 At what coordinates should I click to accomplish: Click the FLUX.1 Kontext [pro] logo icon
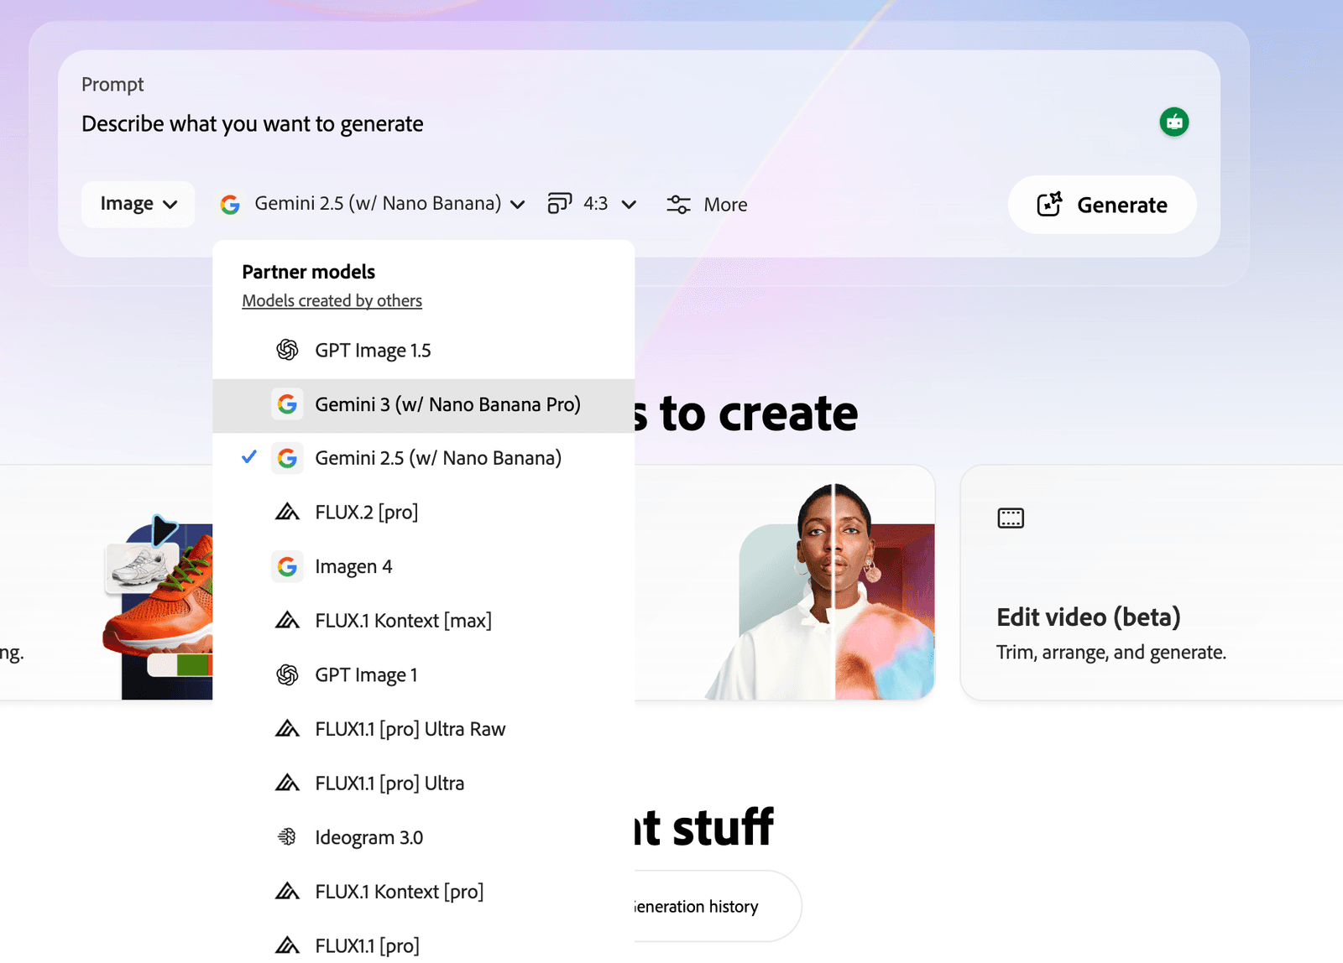point(287,891)
